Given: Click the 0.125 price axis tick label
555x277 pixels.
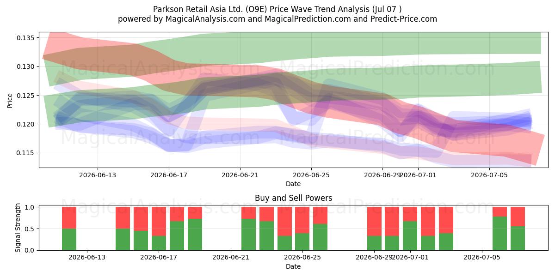Looking at the screenshot, I should pyautogui.click(x=26, y=96).
